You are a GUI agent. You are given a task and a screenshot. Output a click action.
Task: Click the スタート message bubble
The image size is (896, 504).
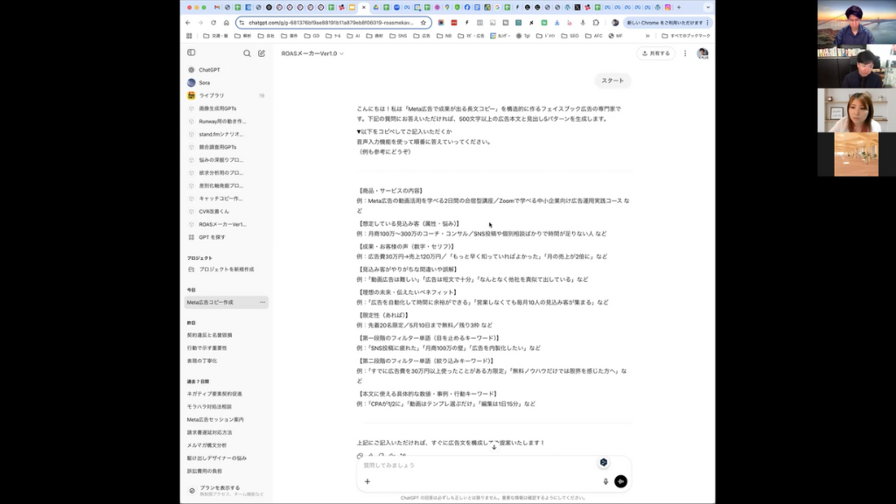pyautogui.click(x=612, y=80)
